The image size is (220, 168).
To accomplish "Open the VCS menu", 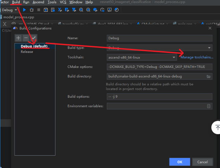I will click(63, 2).
